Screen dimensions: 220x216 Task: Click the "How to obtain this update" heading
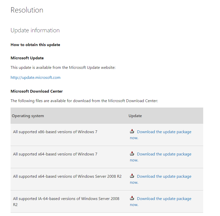coord(35,45)
